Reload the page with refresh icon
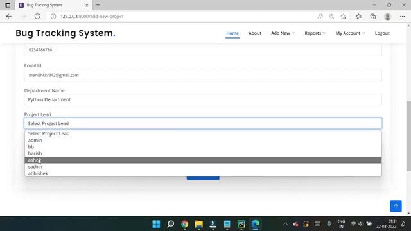The image size is (411, 231). [37, 17]
